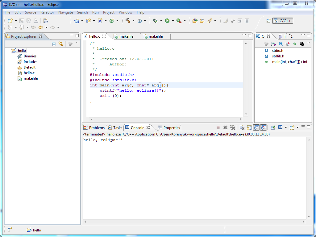This screenshot has height=237, width=316.
Task: Select the C/C++ perspective button
Action: click(x=283, y=21)
